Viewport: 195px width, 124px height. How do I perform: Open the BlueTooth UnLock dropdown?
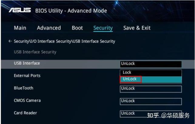pyautogui.click(x=151, y=89)
